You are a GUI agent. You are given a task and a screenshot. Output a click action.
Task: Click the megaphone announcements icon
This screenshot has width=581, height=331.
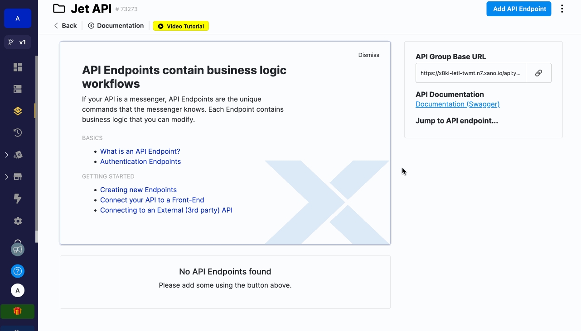18,250
